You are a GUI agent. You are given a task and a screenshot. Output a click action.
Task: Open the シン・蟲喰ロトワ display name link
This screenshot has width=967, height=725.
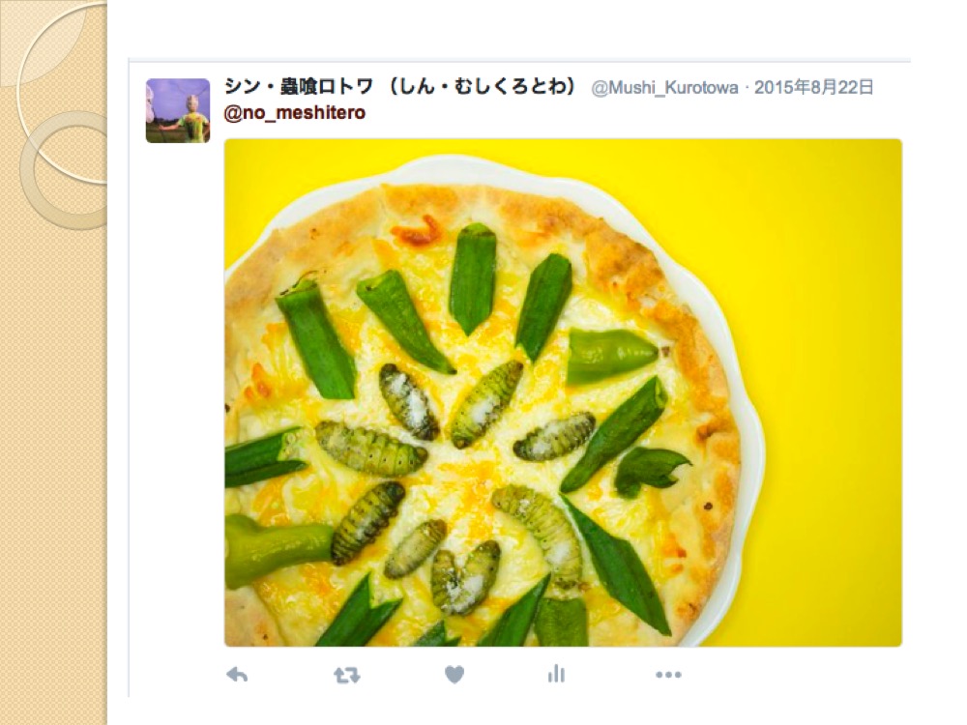pos(299,87)
